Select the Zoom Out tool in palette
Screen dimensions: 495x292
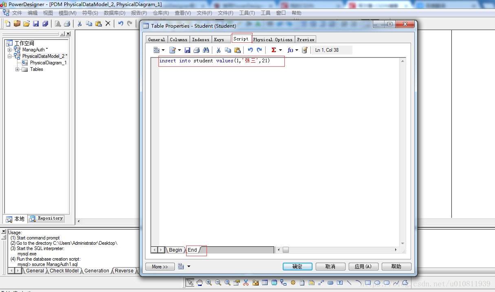click(218, 283)
